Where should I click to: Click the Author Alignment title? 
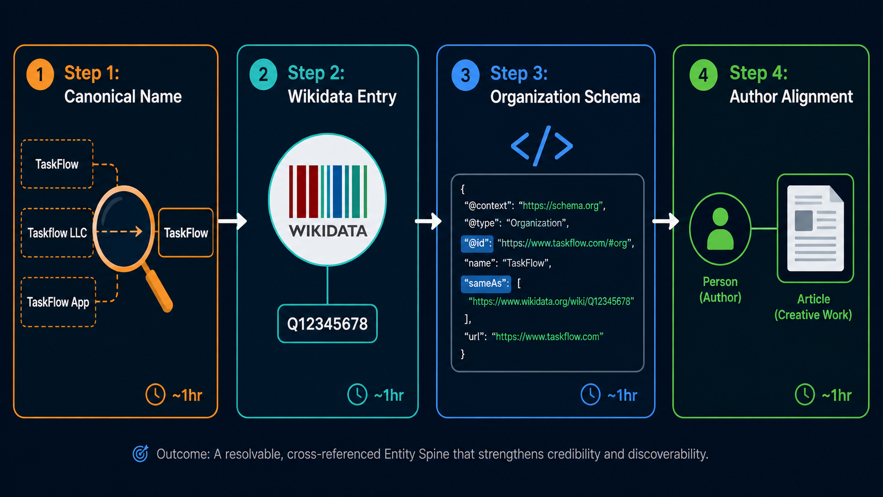coord(791,97)
